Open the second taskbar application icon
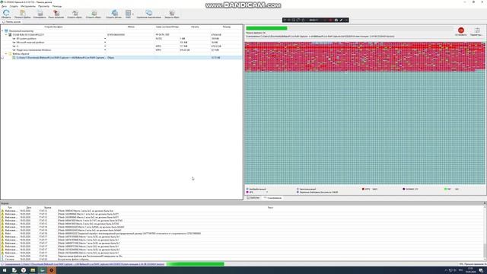487x274 pixels. [14, 270]
